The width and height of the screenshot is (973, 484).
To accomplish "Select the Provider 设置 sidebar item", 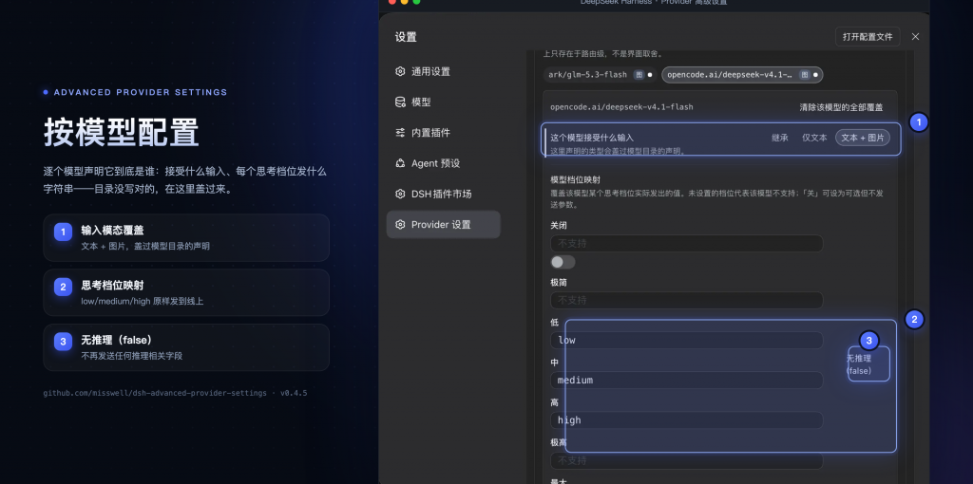I will pyautogui.click(x=443, y=224).
